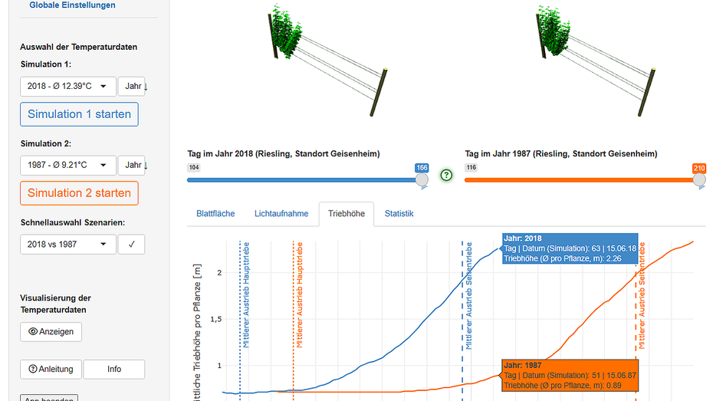This screenshot has width=713, height=401.
Task: Switch to the Blattfläche tab
Action: point(215,214)
